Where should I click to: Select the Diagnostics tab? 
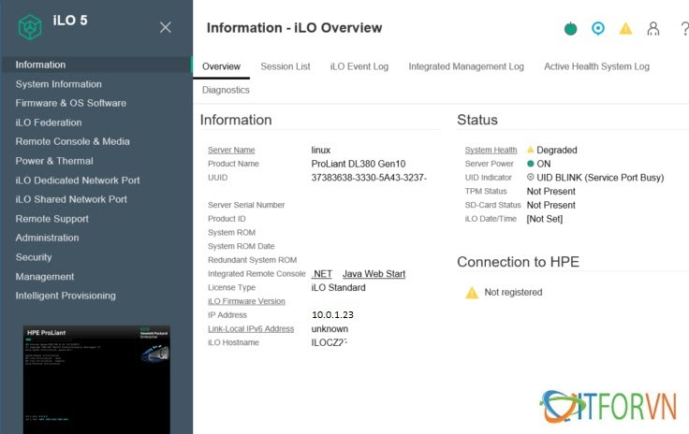tap(226, 90)
